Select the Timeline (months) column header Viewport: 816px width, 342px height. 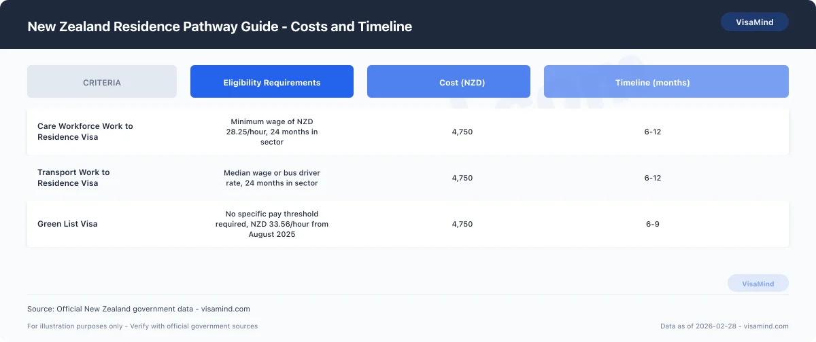click(x=666, y=81)
